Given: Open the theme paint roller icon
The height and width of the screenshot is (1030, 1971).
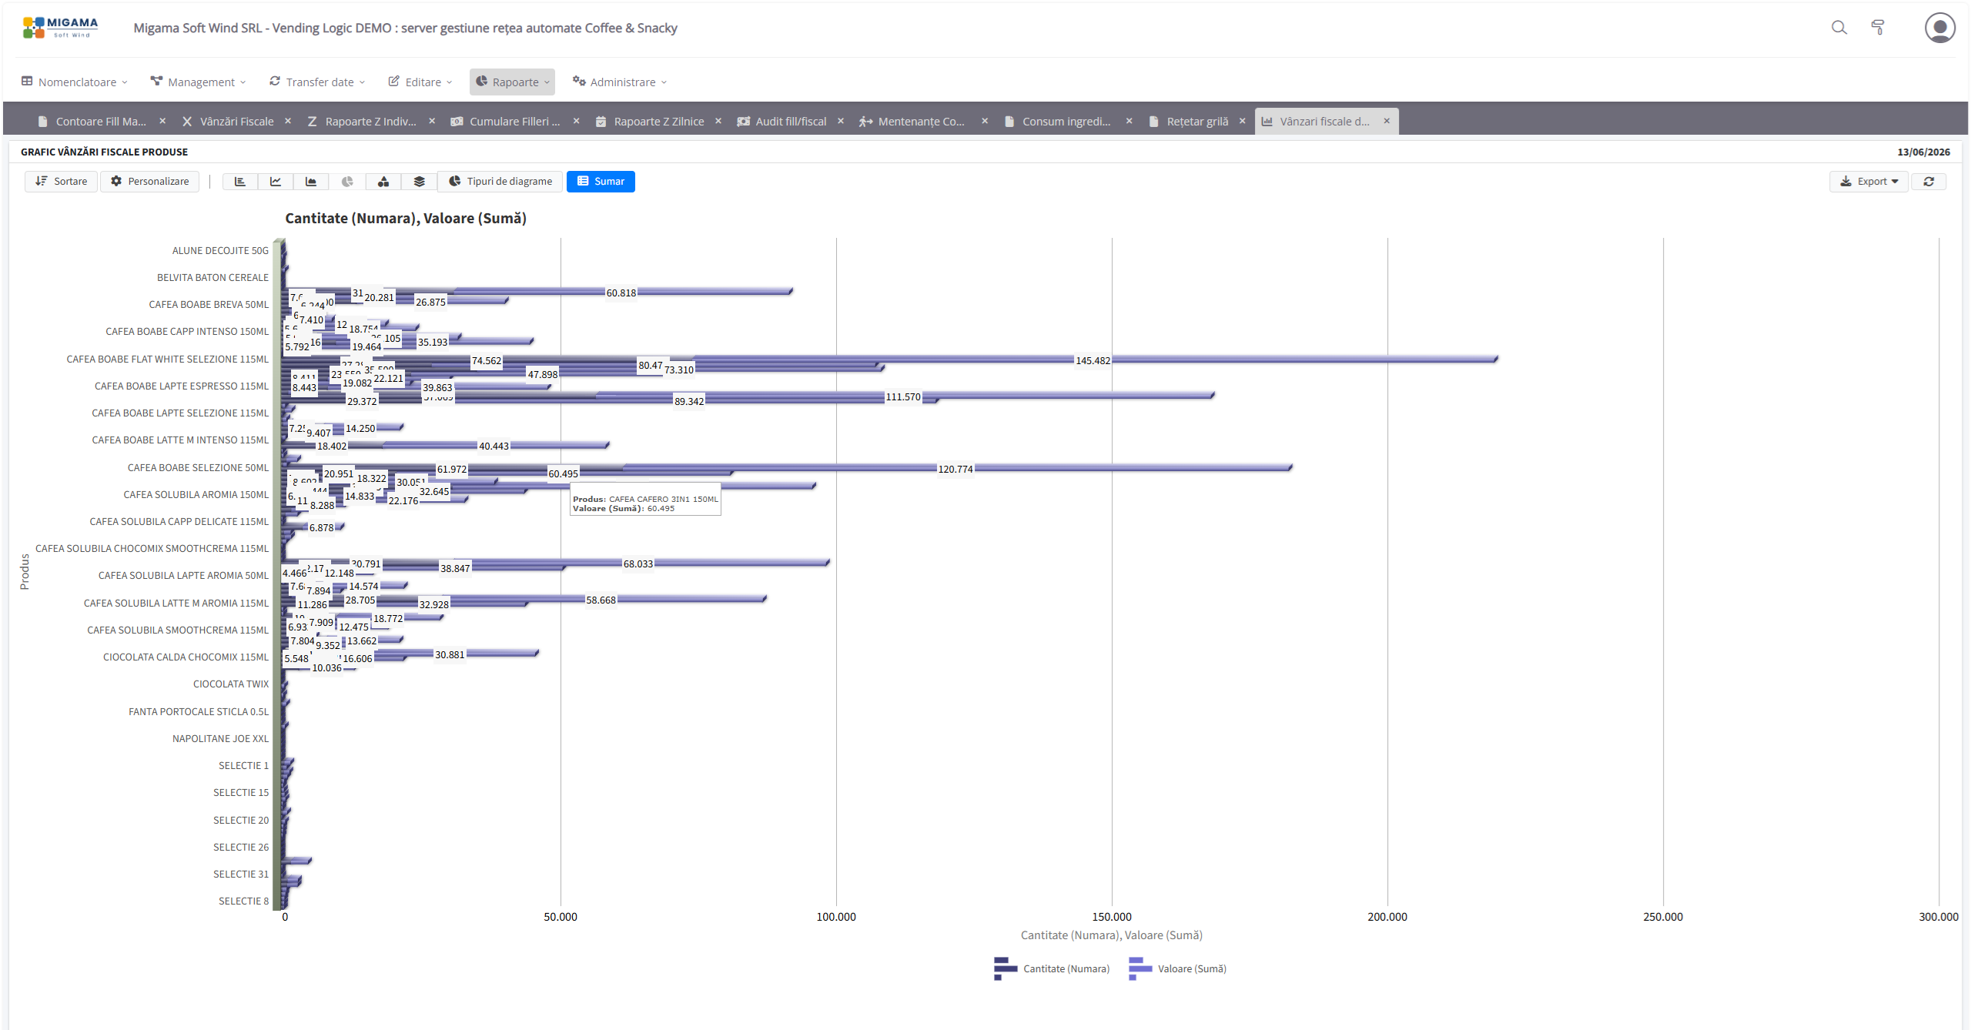Looking at the screenshot, I should pos(1878,28).
